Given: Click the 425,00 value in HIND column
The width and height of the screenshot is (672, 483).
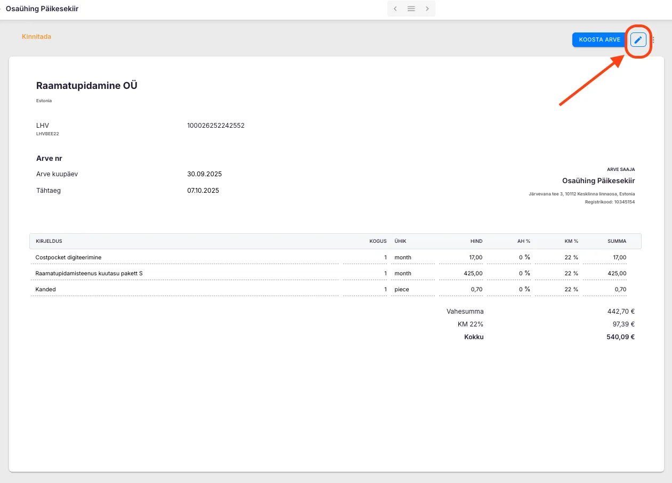Looking at the screenshot, I should [x=473, y=273].
